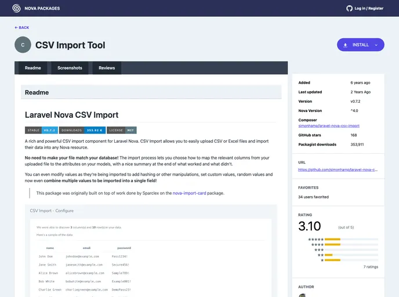This screenshot has height=297, width=399.
Task: Click the 'v0.7.2' version value
Action: pos(356,102)
